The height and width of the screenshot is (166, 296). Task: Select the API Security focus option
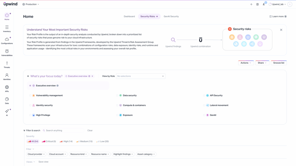click(x=216, y=95)
